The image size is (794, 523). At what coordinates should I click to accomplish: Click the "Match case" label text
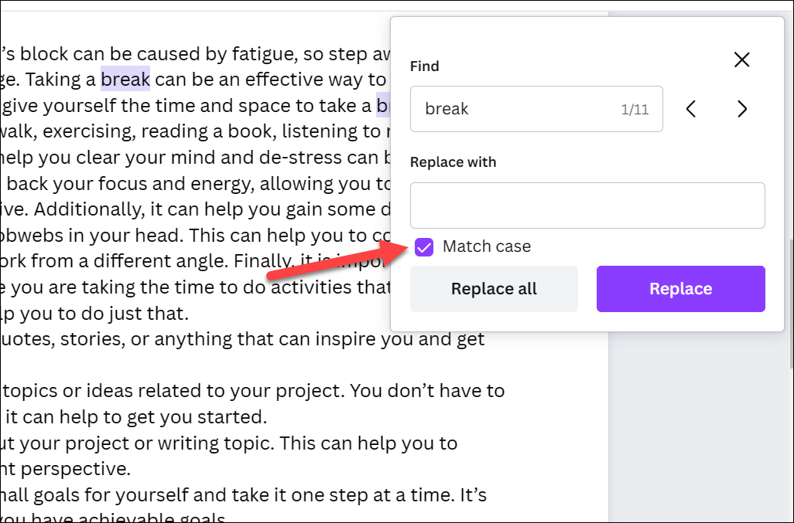pyautogui.click(x=487, y=246)
